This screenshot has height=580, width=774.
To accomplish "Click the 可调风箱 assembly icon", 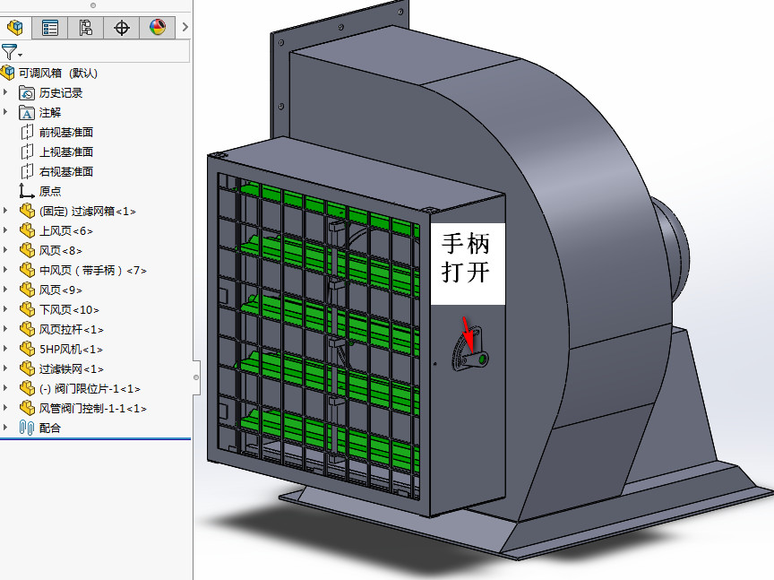I will 8,74.
